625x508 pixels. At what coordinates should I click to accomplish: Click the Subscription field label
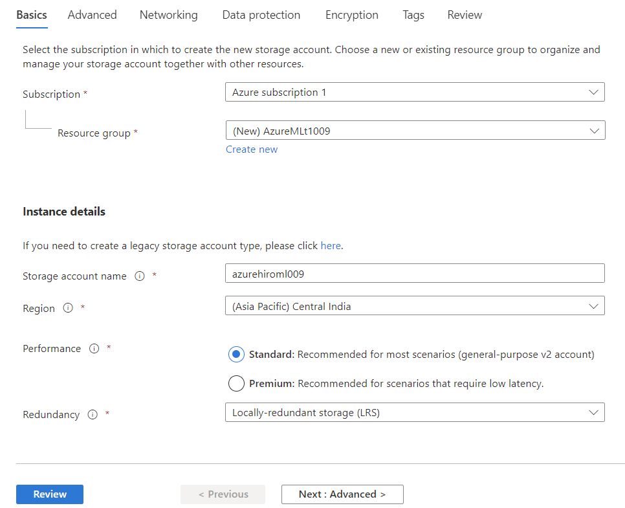coord(51,94)
